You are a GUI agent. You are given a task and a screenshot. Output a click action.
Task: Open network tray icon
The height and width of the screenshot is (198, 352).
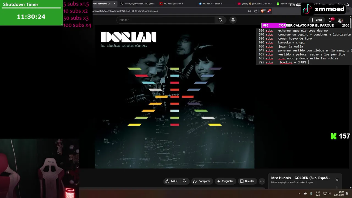pos(325,194)
